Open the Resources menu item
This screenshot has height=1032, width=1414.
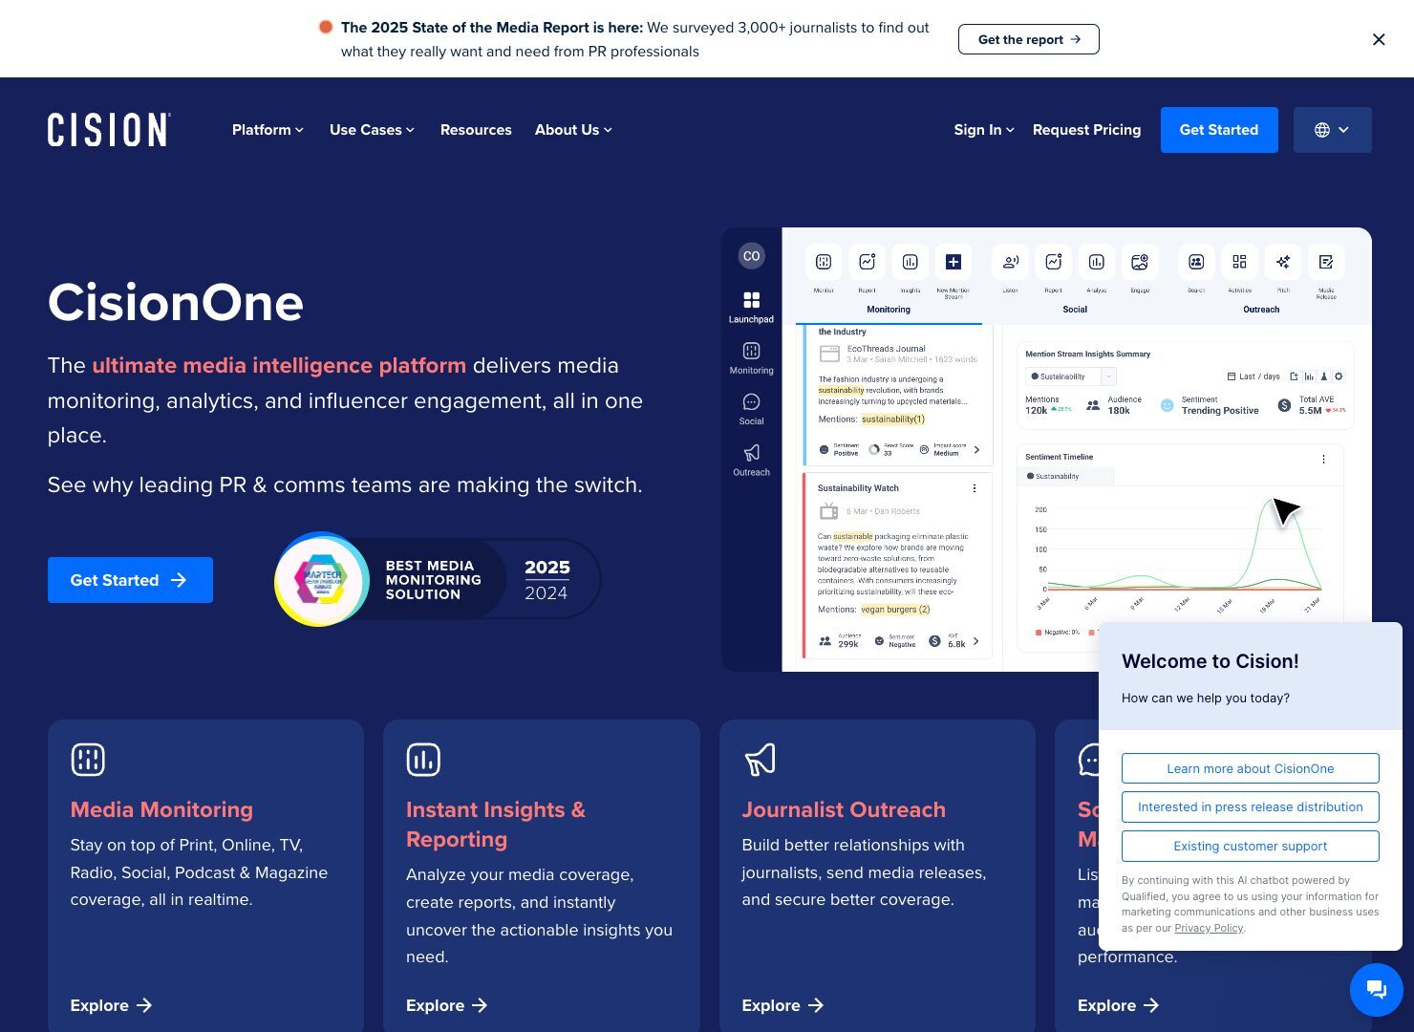coord(476,130)
